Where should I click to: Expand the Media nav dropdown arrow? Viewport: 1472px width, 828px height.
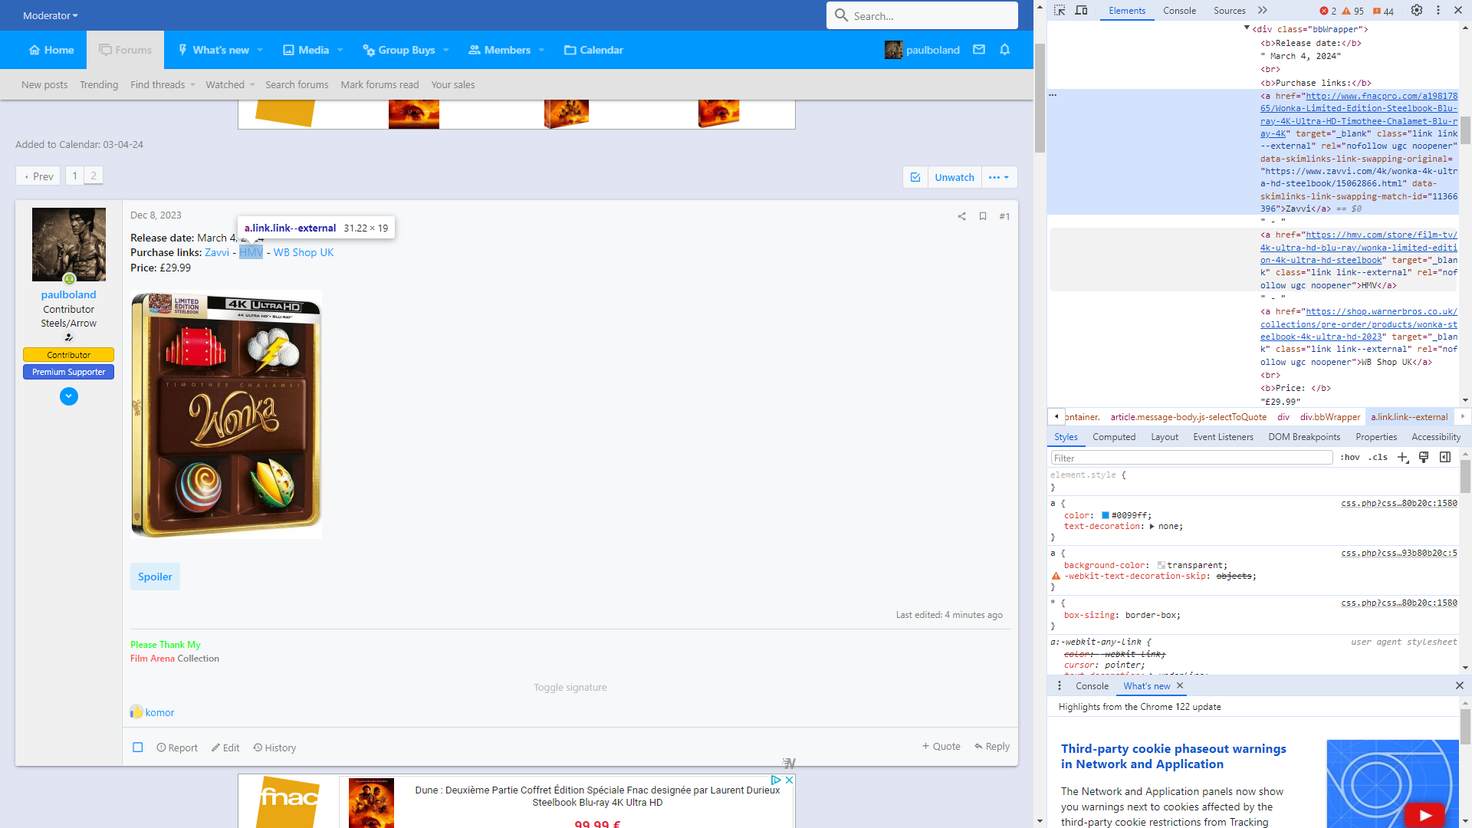340,50
